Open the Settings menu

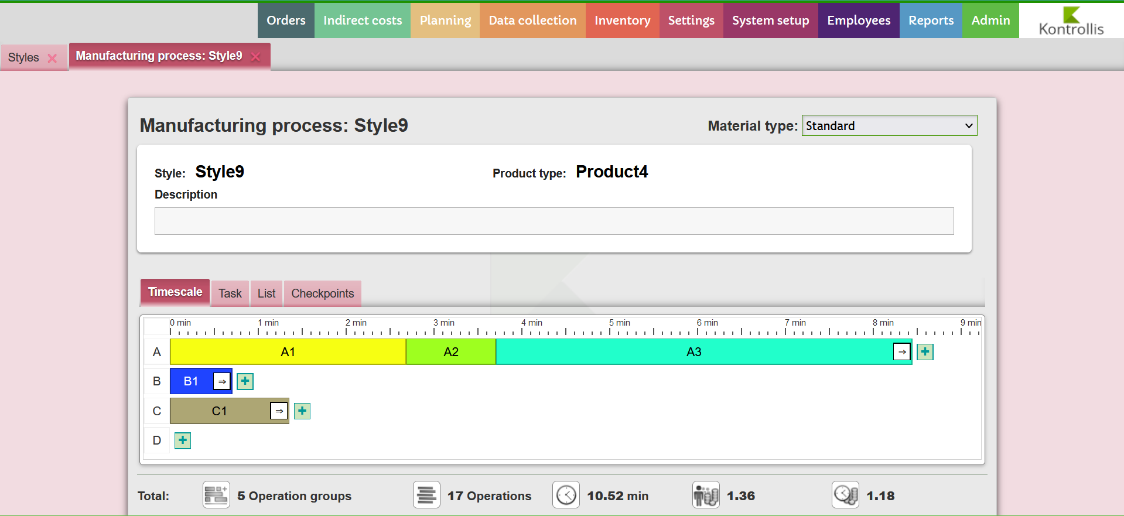tap(691, 20)
